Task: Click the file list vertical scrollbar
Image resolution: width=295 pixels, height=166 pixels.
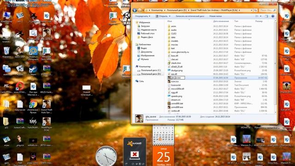Action: [x=276, y=66]
